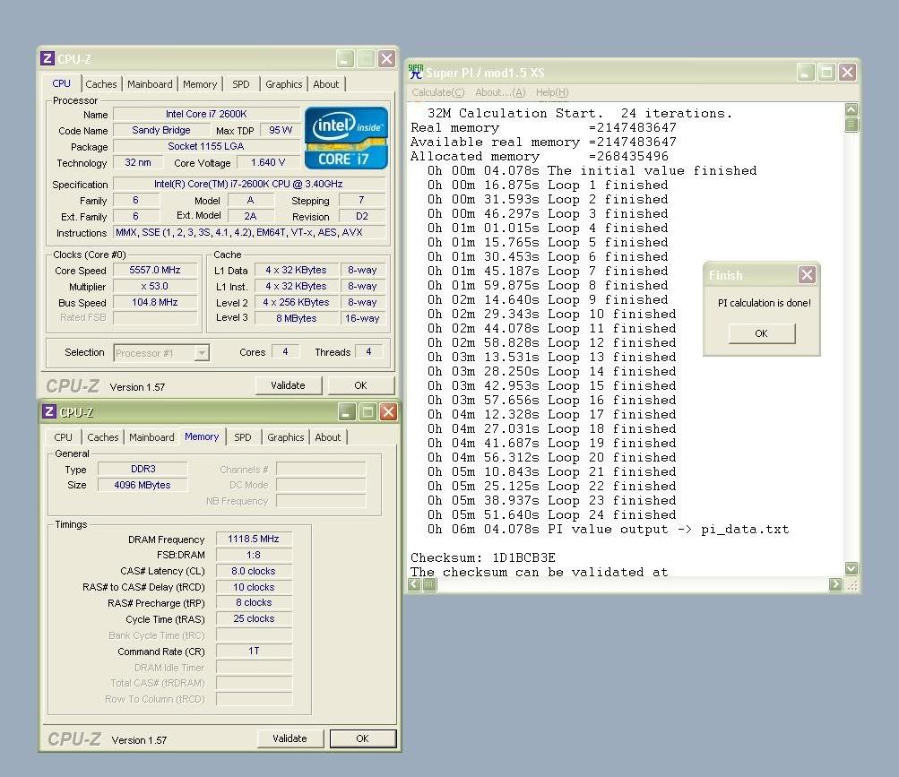Minimize the CPU-Z Memory window

pyautogui.click(x=347, y=411)
